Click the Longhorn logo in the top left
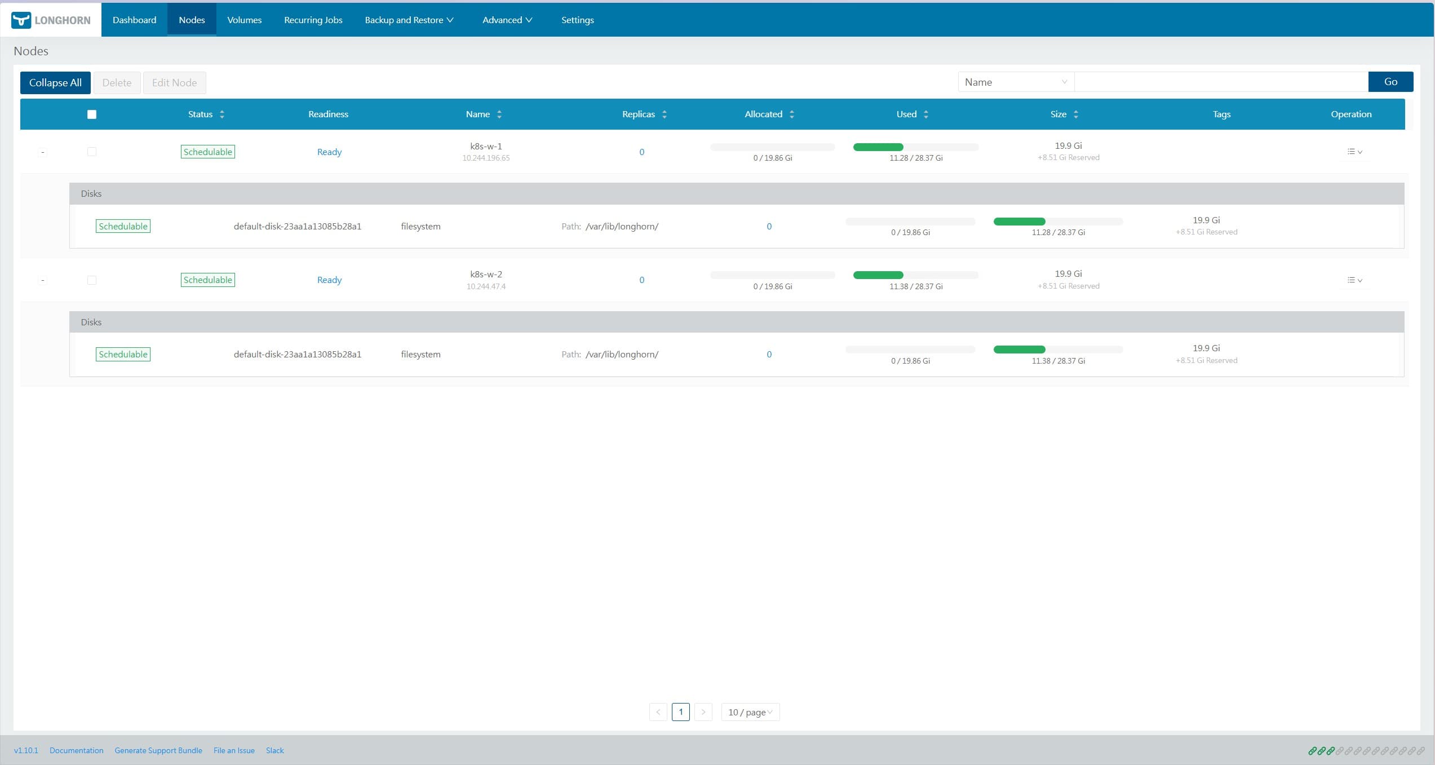Viewport: 1435px width, 765px height. [x=50, y=20]
